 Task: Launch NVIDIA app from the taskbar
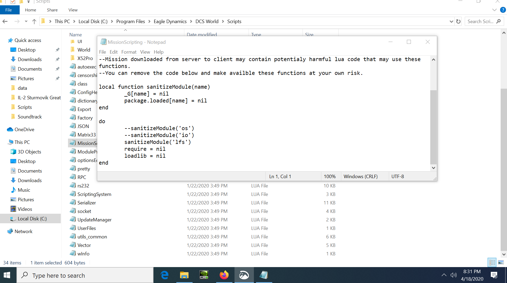coord(204,275)
